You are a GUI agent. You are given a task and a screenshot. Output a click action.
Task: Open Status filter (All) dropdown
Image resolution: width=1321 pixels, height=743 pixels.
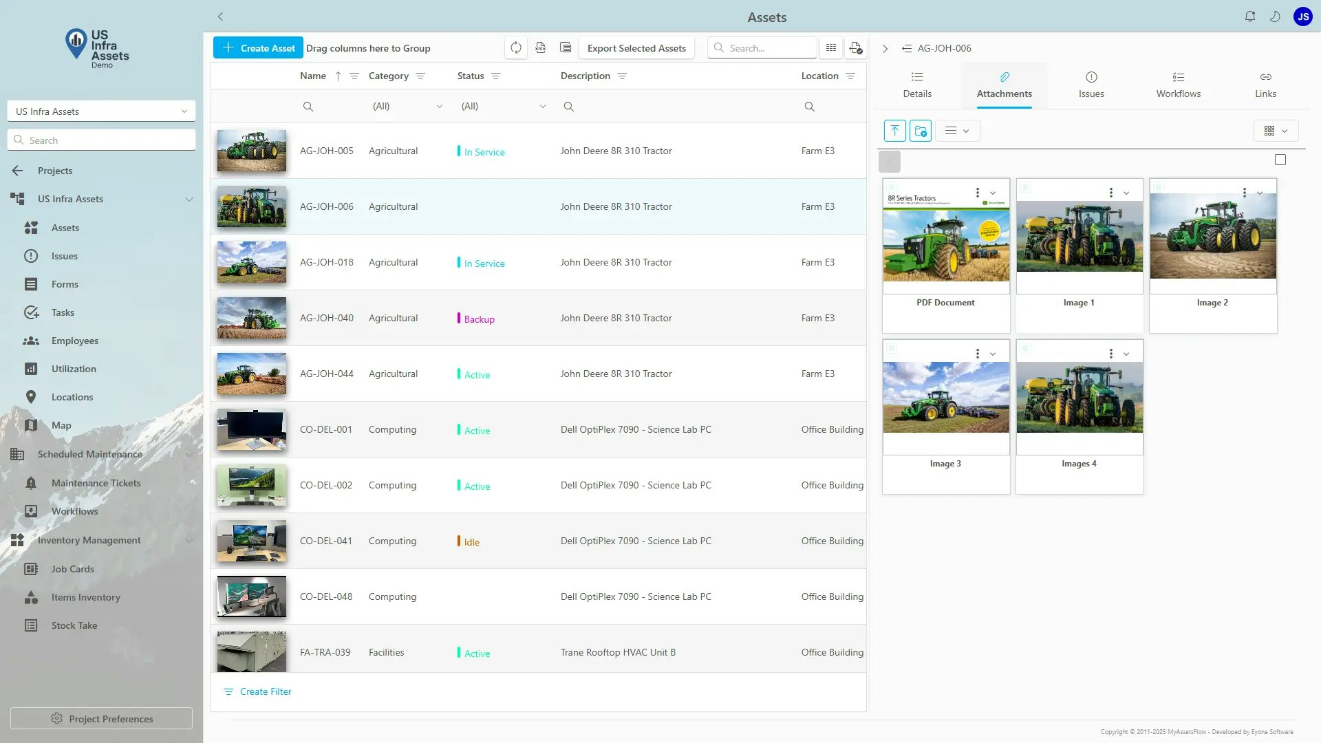pyautogui.click(x=503, y=106)
